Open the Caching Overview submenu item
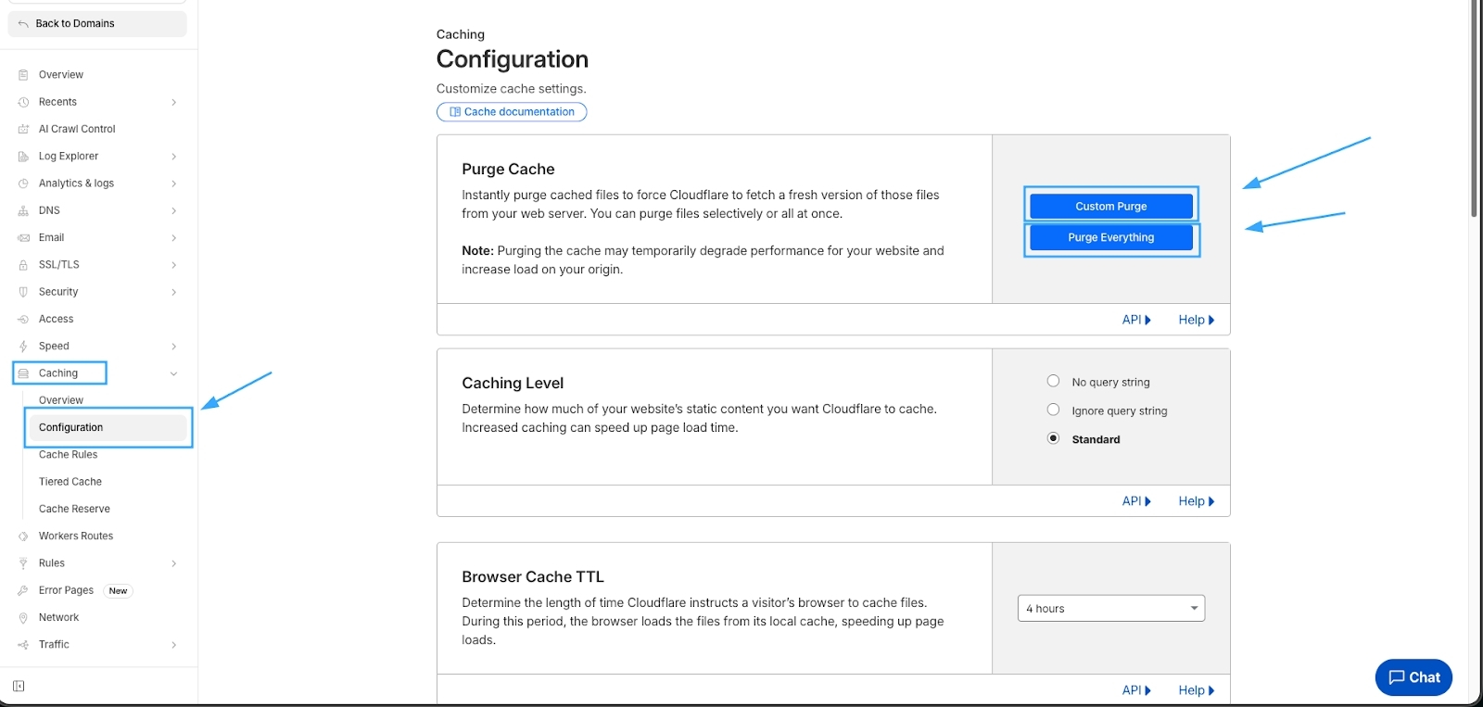This screenshot has height=707, width=1483. click(x=61, y=400)
